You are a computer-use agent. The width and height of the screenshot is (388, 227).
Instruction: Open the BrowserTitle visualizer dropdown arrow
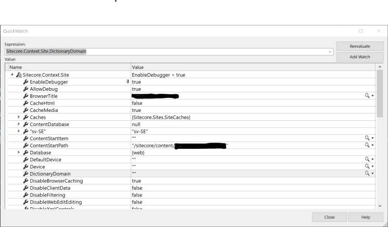pyautogui.click(x=372, y=96)
